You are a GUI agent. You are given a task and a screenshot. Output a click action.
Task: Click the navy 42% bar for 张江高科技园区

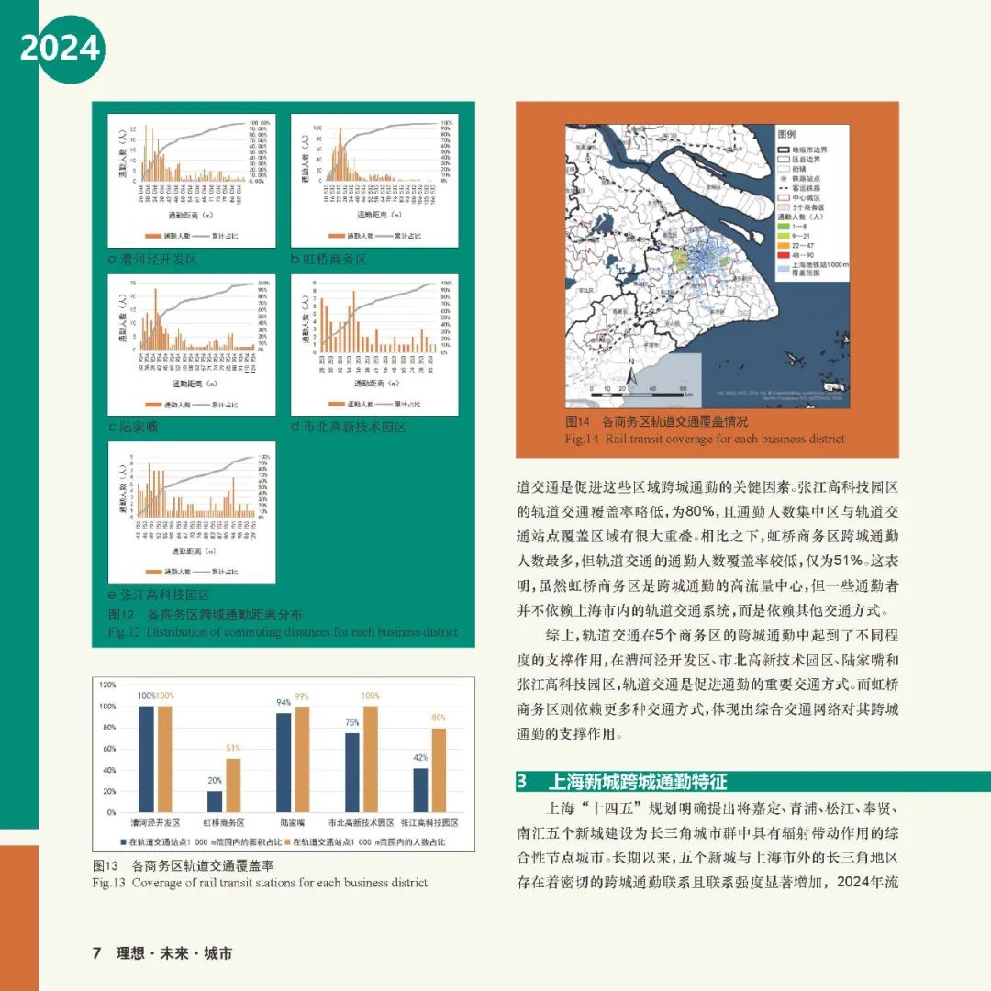[x=420, y=790]
